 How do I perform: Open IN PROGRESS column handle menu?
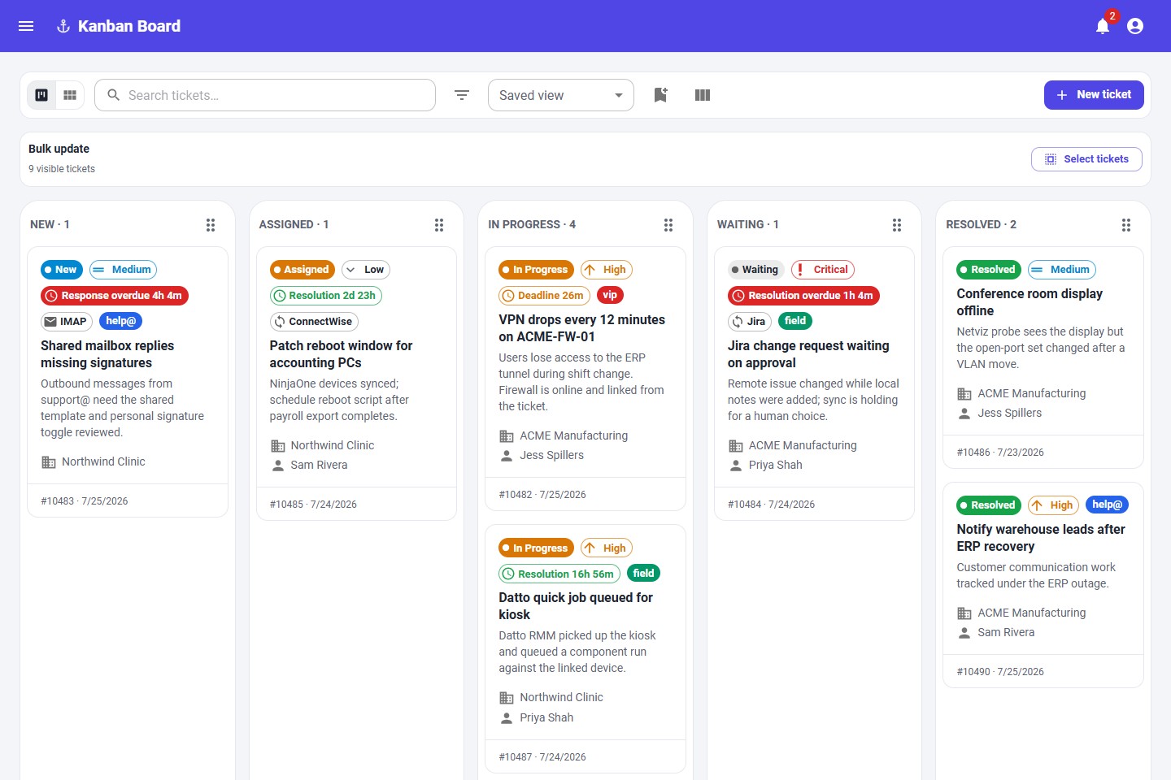[668, 225]
